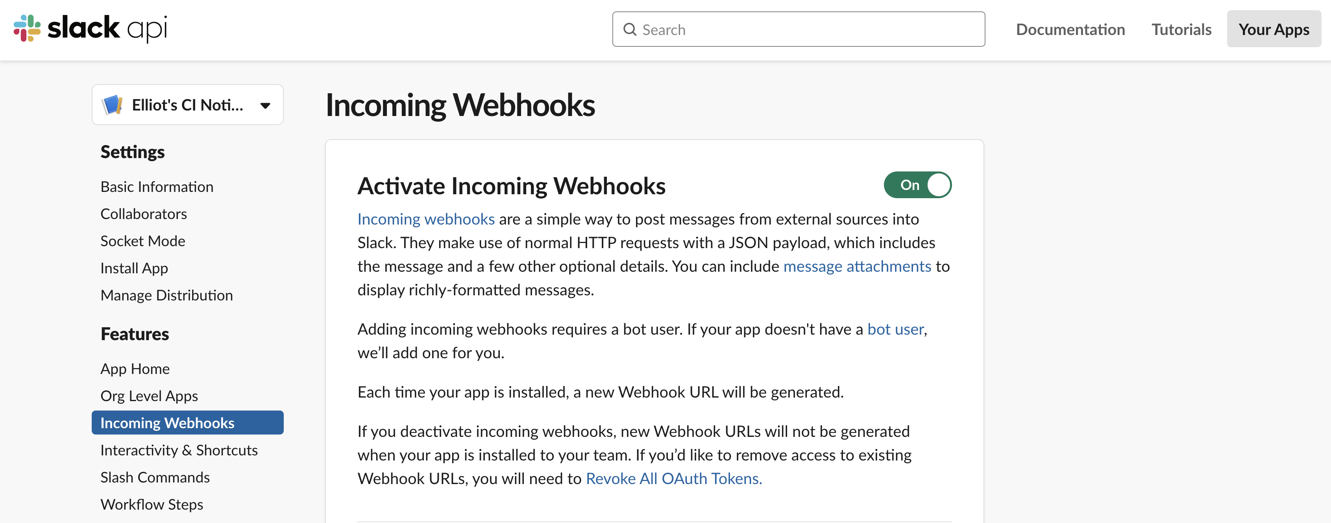1331x523 pixels.
Task: Click the Elliot's CI Noti... app name
Action: 187,105
